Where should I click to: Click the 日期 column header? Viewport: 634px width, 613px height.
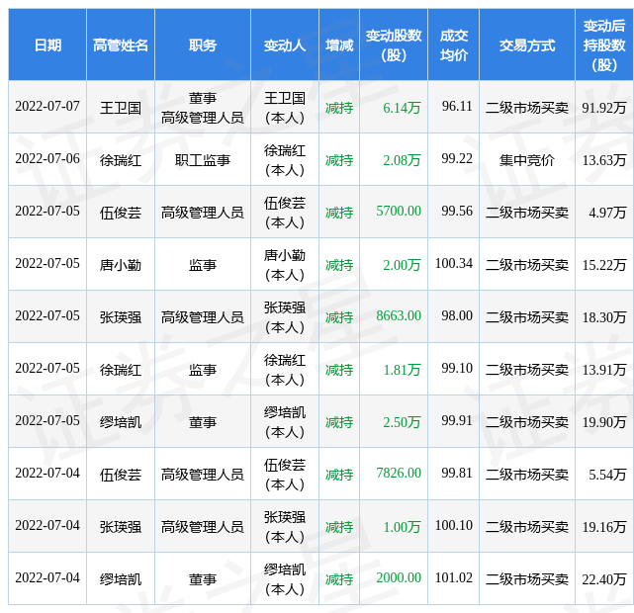pos(47,44)
